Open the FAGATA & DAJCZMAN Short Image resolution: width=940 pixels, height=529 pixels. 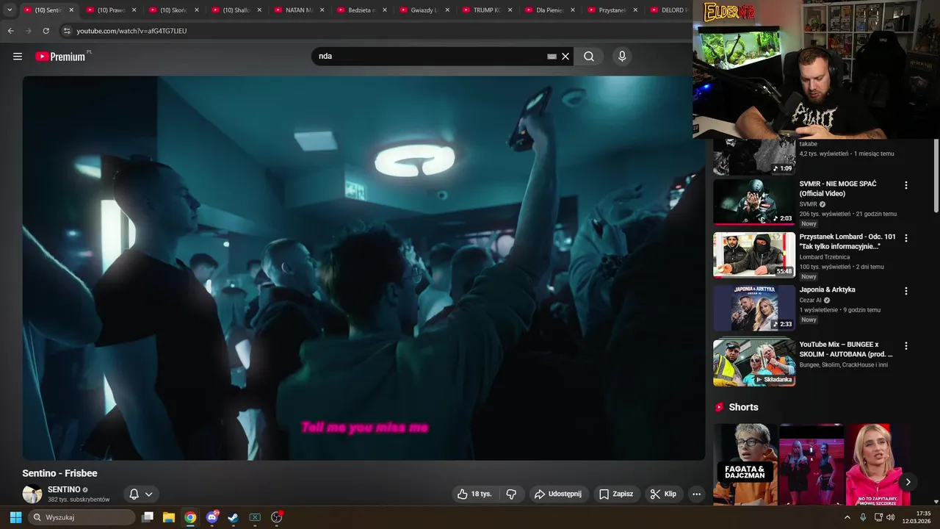coord(745,464)
